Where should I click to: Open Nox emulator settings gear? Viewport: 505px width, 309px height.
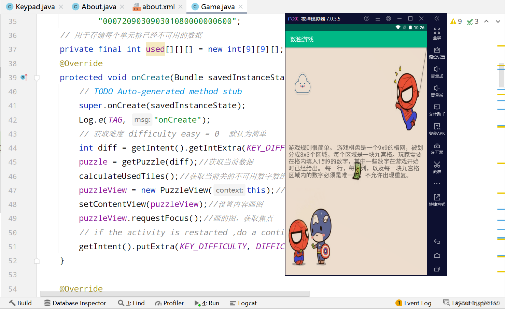[389, 18]
